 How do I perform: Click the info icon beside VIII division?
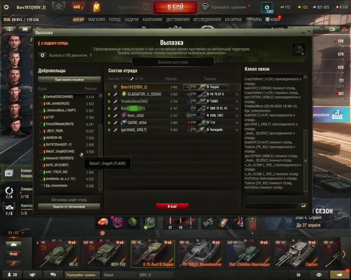click(x=91, y=55)
